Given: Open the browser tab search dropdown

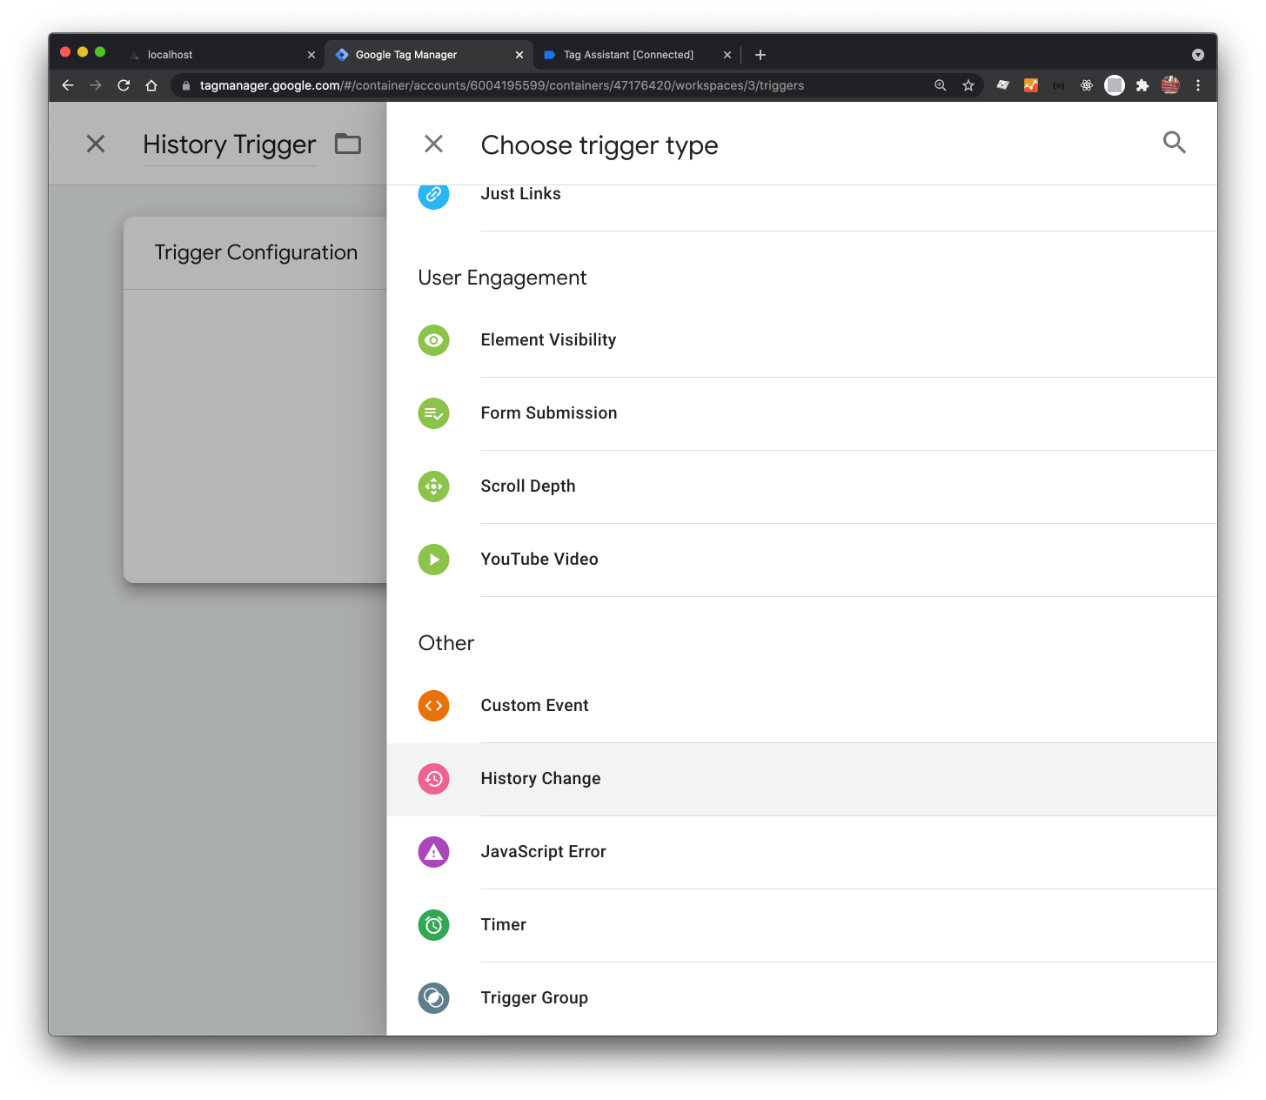Looking at the screenshot, I should click(x=1198, y=54).
